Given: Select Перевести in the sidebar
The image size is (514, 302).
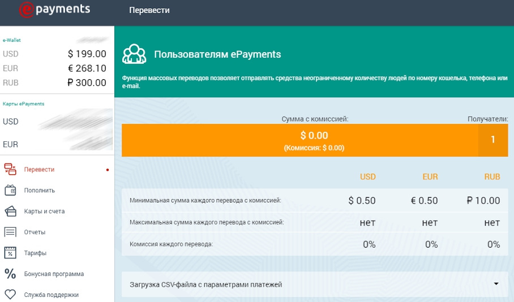Looking at the screenshot, I should point(39,169).
